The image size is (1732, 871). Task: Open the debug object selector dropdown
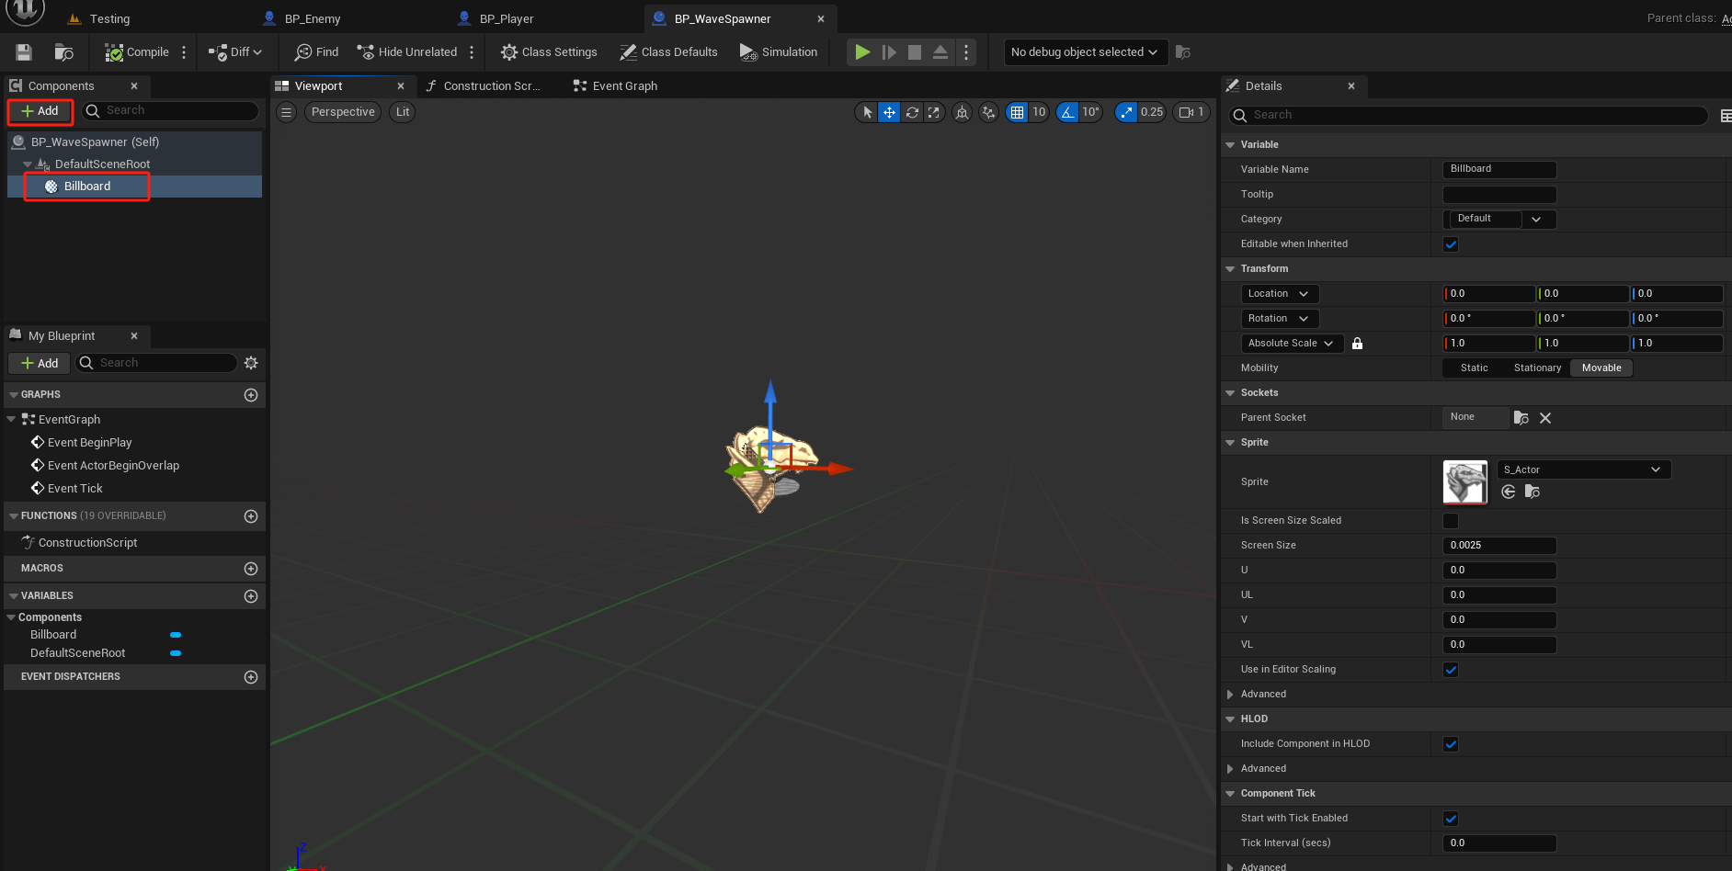(1085, 52)
